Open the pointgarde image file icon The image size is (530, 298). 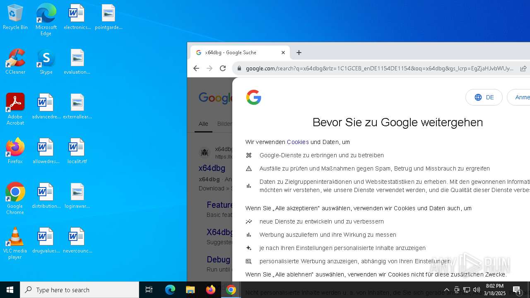coord(108,17)
